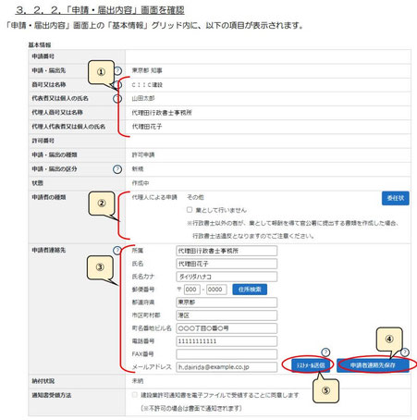
Task: Click the 通知書受領方法 row label
Action: [52, 395]
